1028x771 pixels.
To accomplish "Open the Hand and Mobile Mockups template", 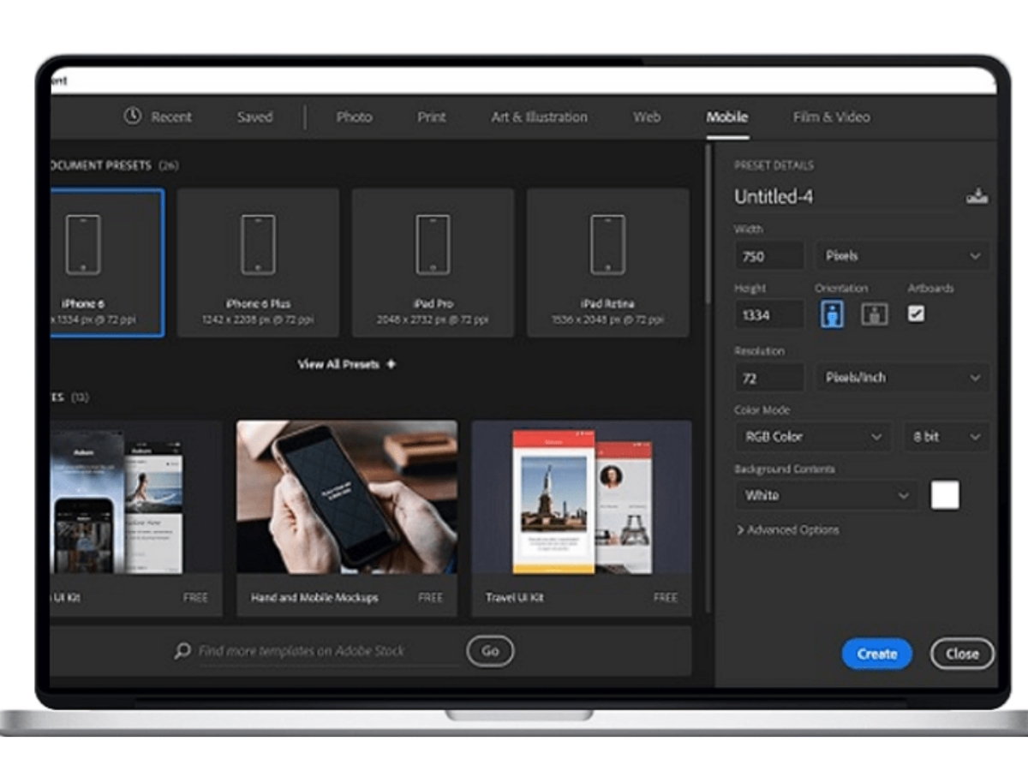I will (x=346, y=517).
